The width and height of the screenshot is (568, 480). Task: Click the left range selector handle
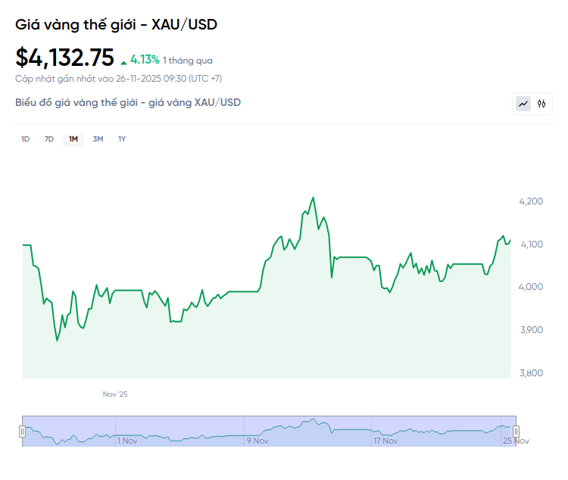22,431
